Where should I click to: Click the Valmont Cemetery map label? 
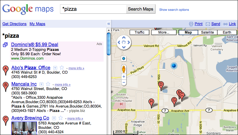217,48
